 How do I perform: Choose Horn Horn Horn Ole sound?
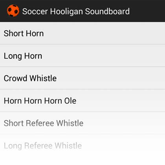pos(82,101)
